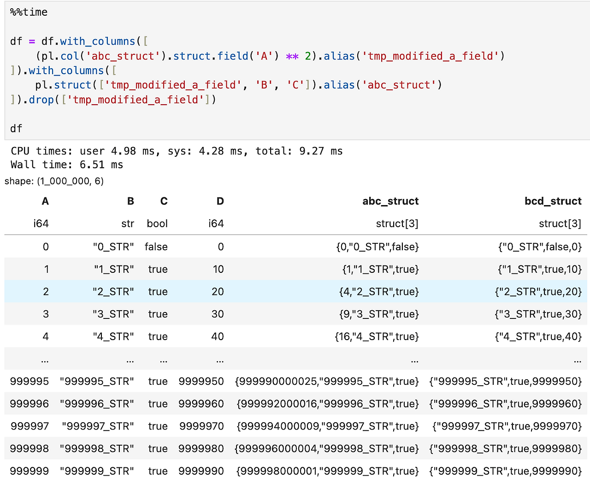The image size is (590, 483).
Task: Click the {16,"4_STR",true} struct cell
Action: [x=377, y=336]
